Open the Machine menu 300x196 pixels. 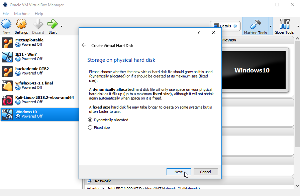22,14
